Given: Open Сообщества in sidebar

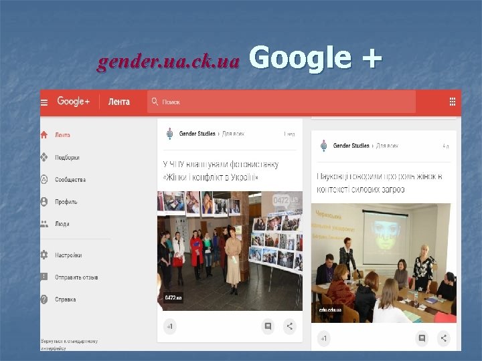Looking at the screenshot, I should point(70,180).
